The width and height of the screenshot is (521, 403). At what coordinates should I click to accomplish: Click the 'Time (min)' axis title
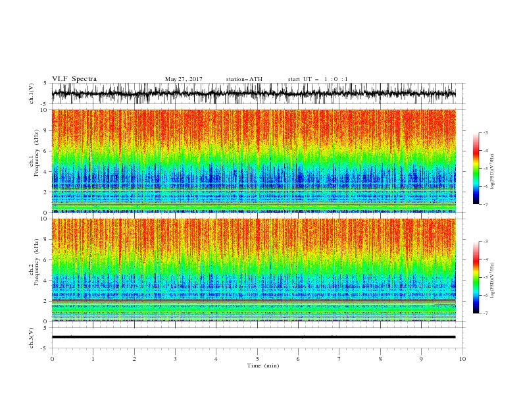pyautogui.click(x=263, y=365)
